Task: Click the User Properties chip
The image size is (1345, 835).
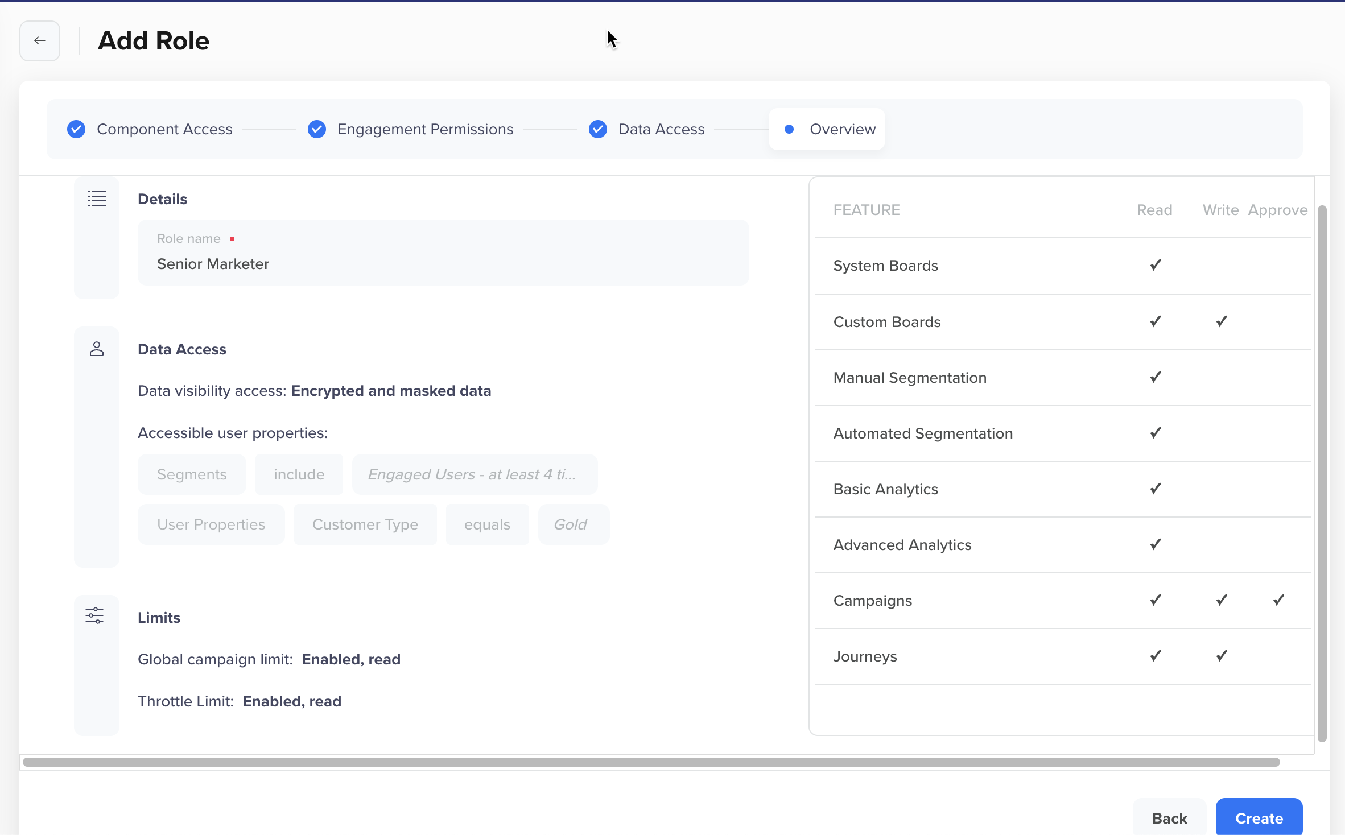Action: coord(211,524)
